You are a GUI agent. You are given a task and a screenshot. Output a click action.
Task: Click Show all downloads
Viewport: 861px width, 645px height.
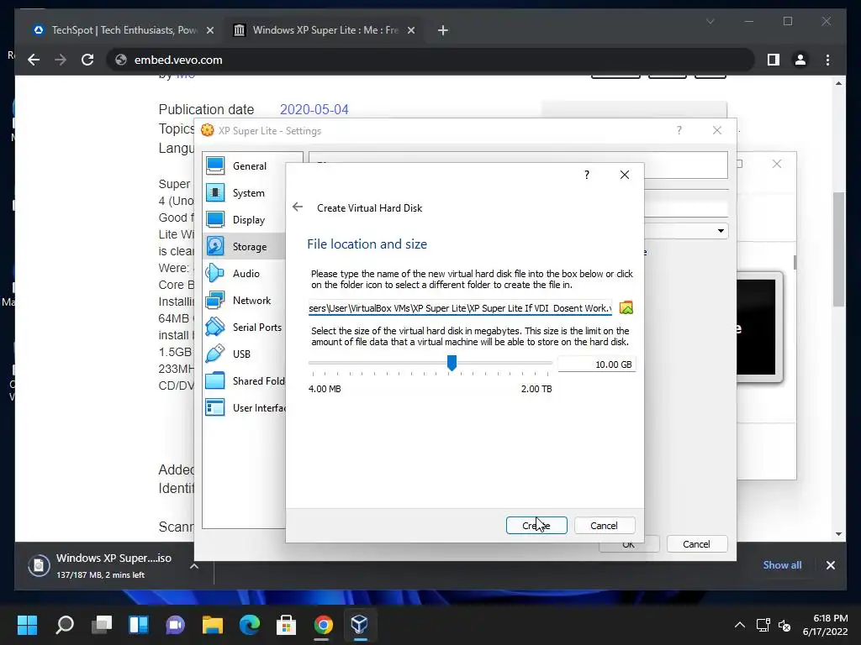click(782, 565)
